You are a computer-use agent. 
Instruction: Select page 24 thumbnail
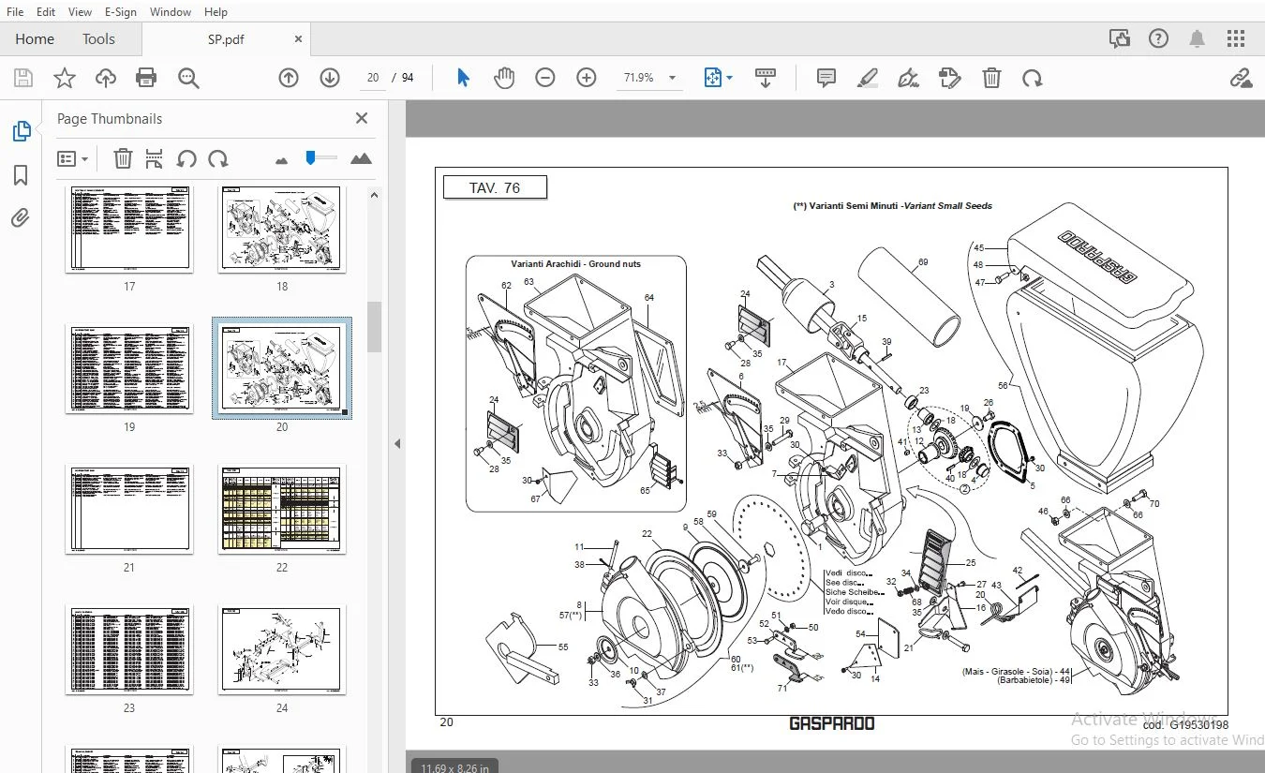tap(282, 650)
